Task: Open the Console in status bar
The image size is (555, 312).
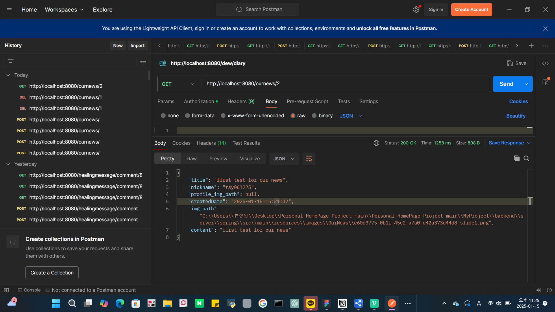Action: click(x=29, y=290)
